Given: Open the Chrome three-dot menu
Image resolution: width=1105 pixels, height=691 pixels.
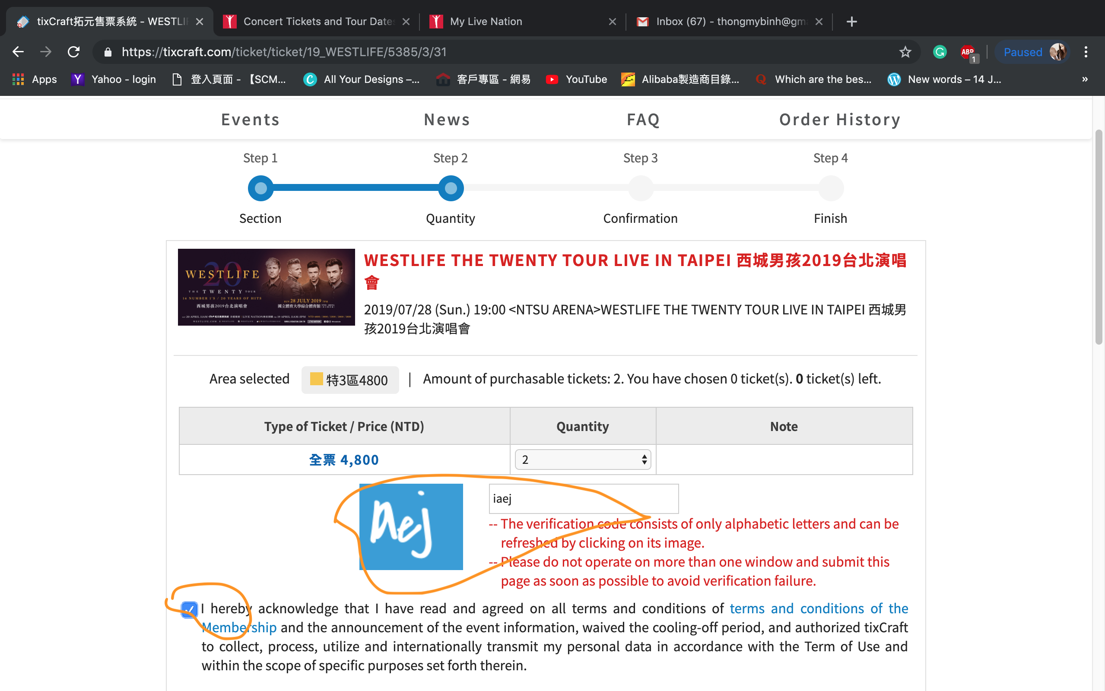Looking at the screenshot, I should pos(1086,52).
